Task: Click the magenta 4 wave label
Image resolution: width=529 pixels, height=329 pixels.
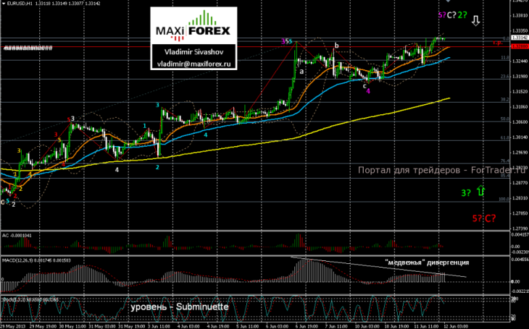Action: click(x=368, y=91)
